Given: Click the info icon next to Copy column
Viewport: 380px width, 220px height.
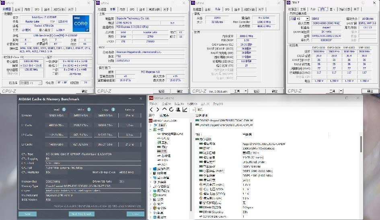Looking at the screenshot, I should click(x=113, y=109).
